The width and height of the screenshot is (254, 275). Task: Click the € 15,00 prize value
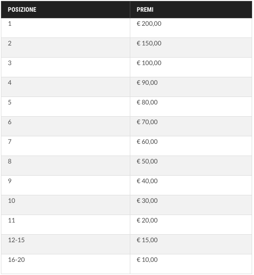147,240
